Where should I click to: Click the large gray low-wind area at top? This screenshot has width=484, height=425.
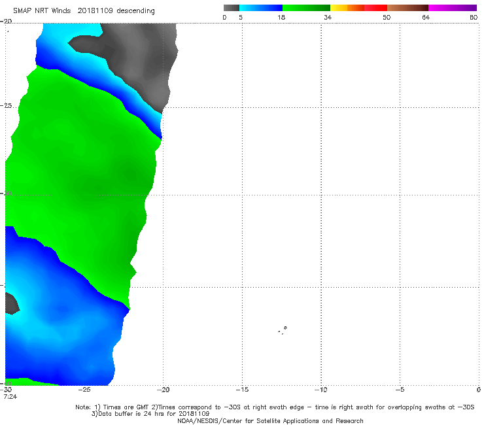tap(139, 59)
